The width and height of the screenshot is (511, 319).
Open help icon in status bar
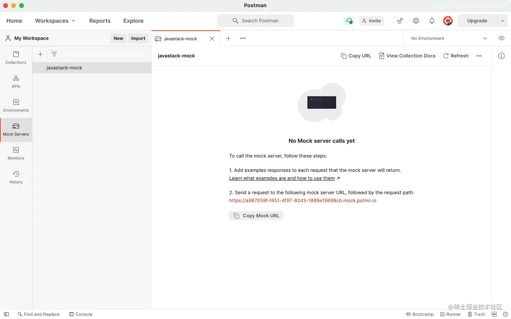click(x=505, y=314)
